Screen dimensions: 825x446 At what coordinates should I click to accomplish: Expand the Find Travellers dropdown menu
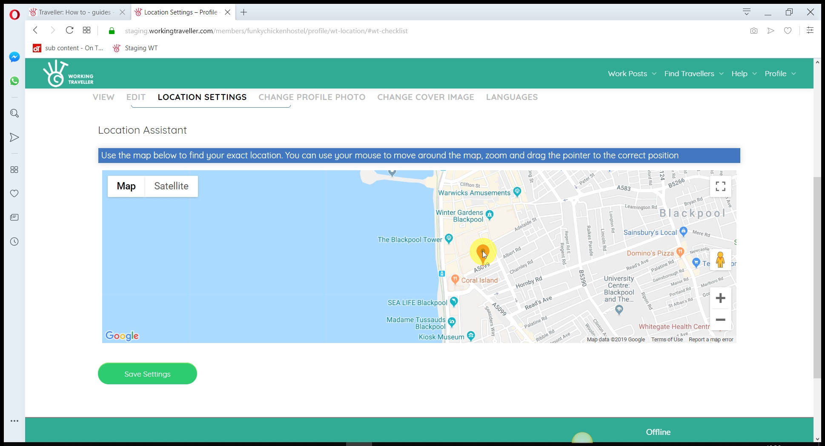click(693, 74)
